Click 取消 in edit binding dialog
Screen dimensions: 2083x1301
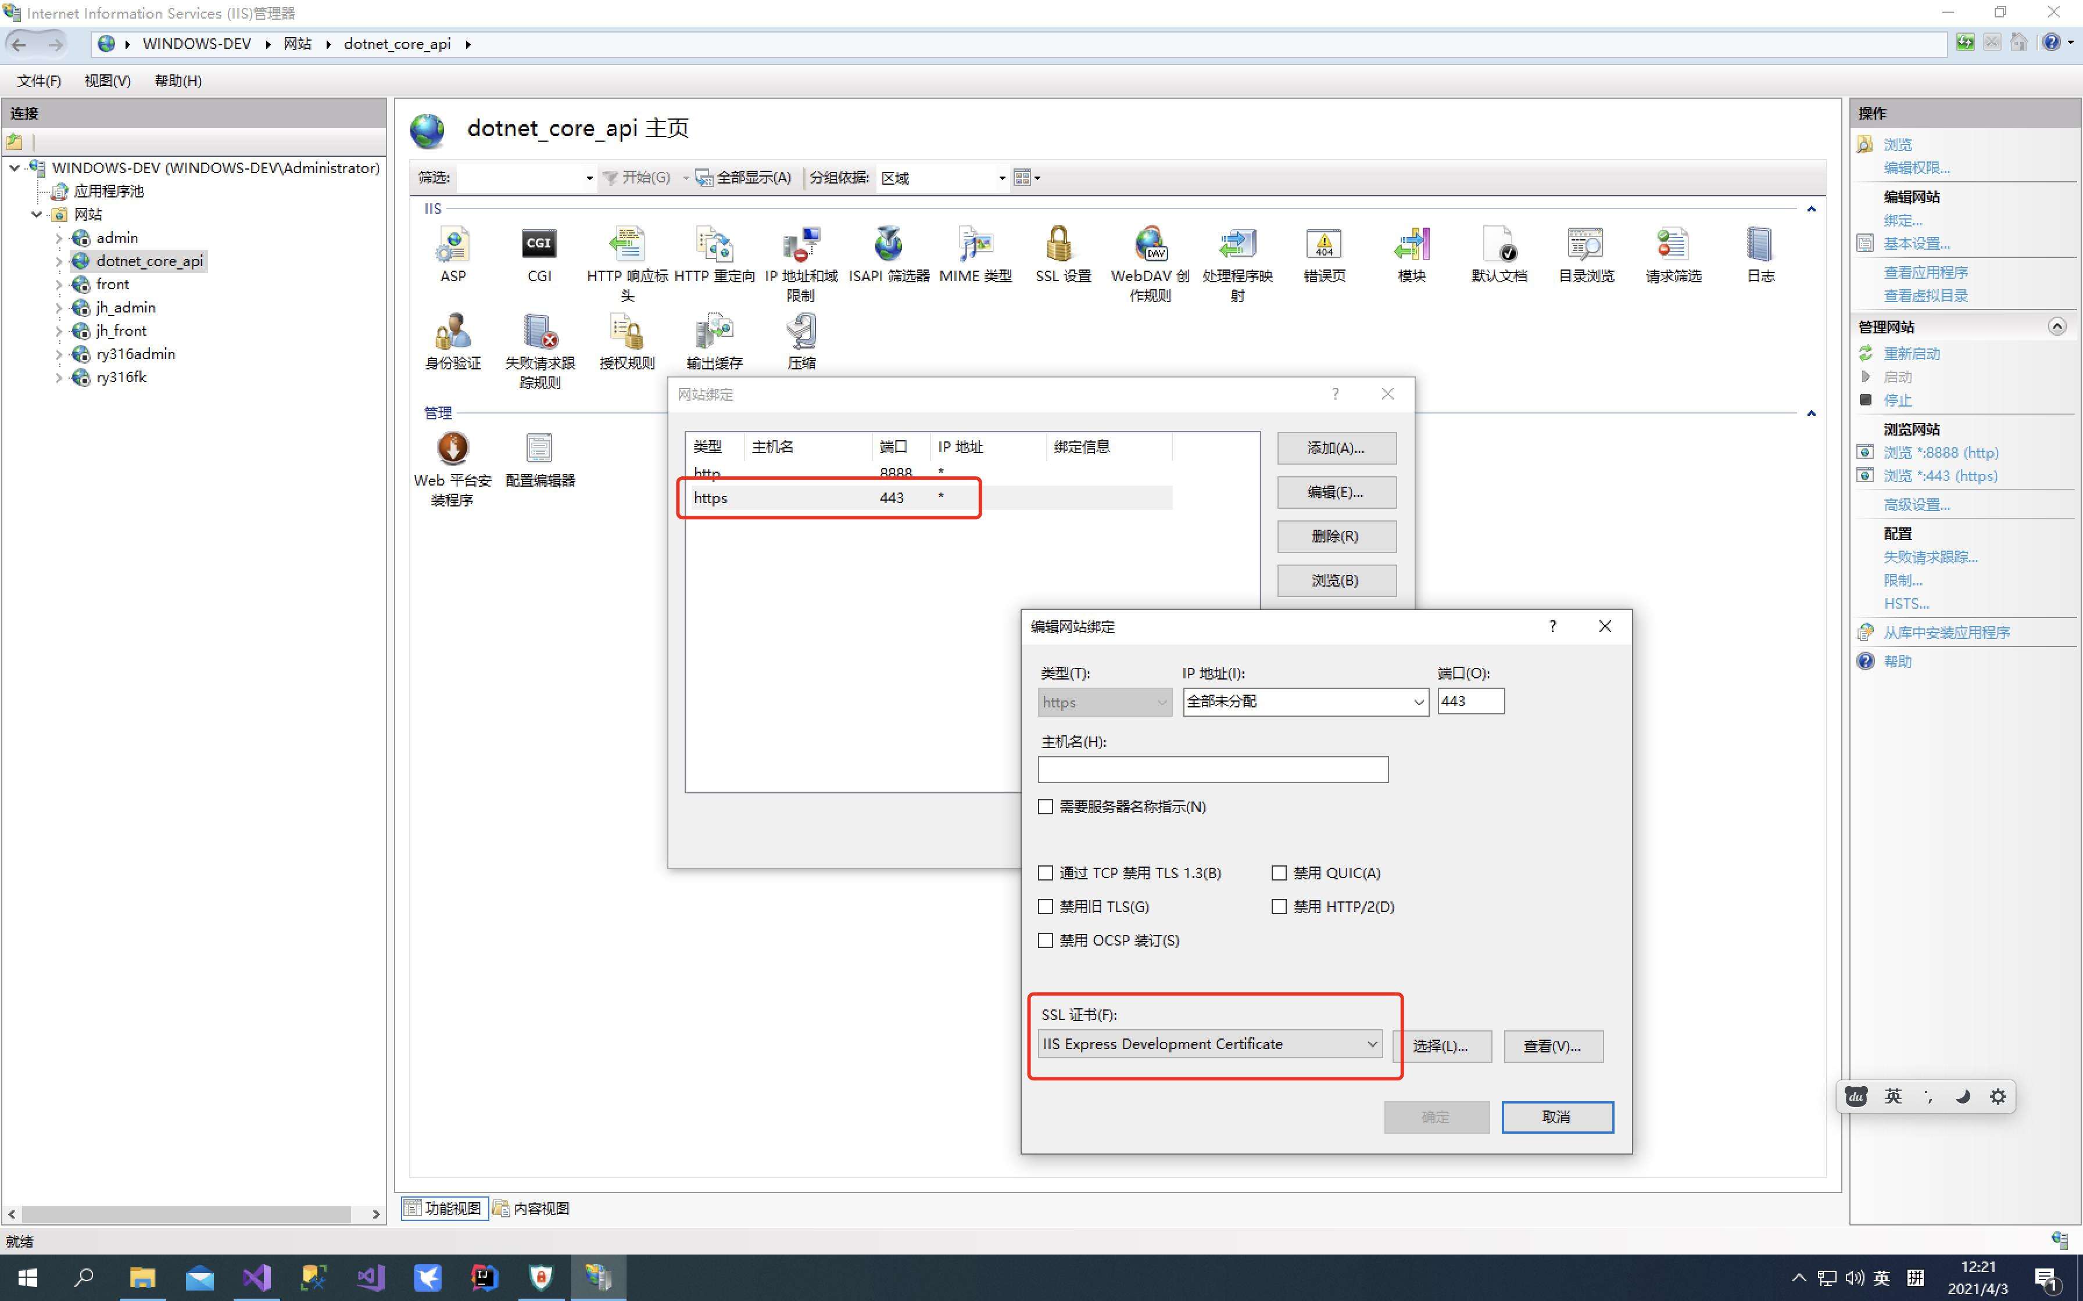1557,1117
